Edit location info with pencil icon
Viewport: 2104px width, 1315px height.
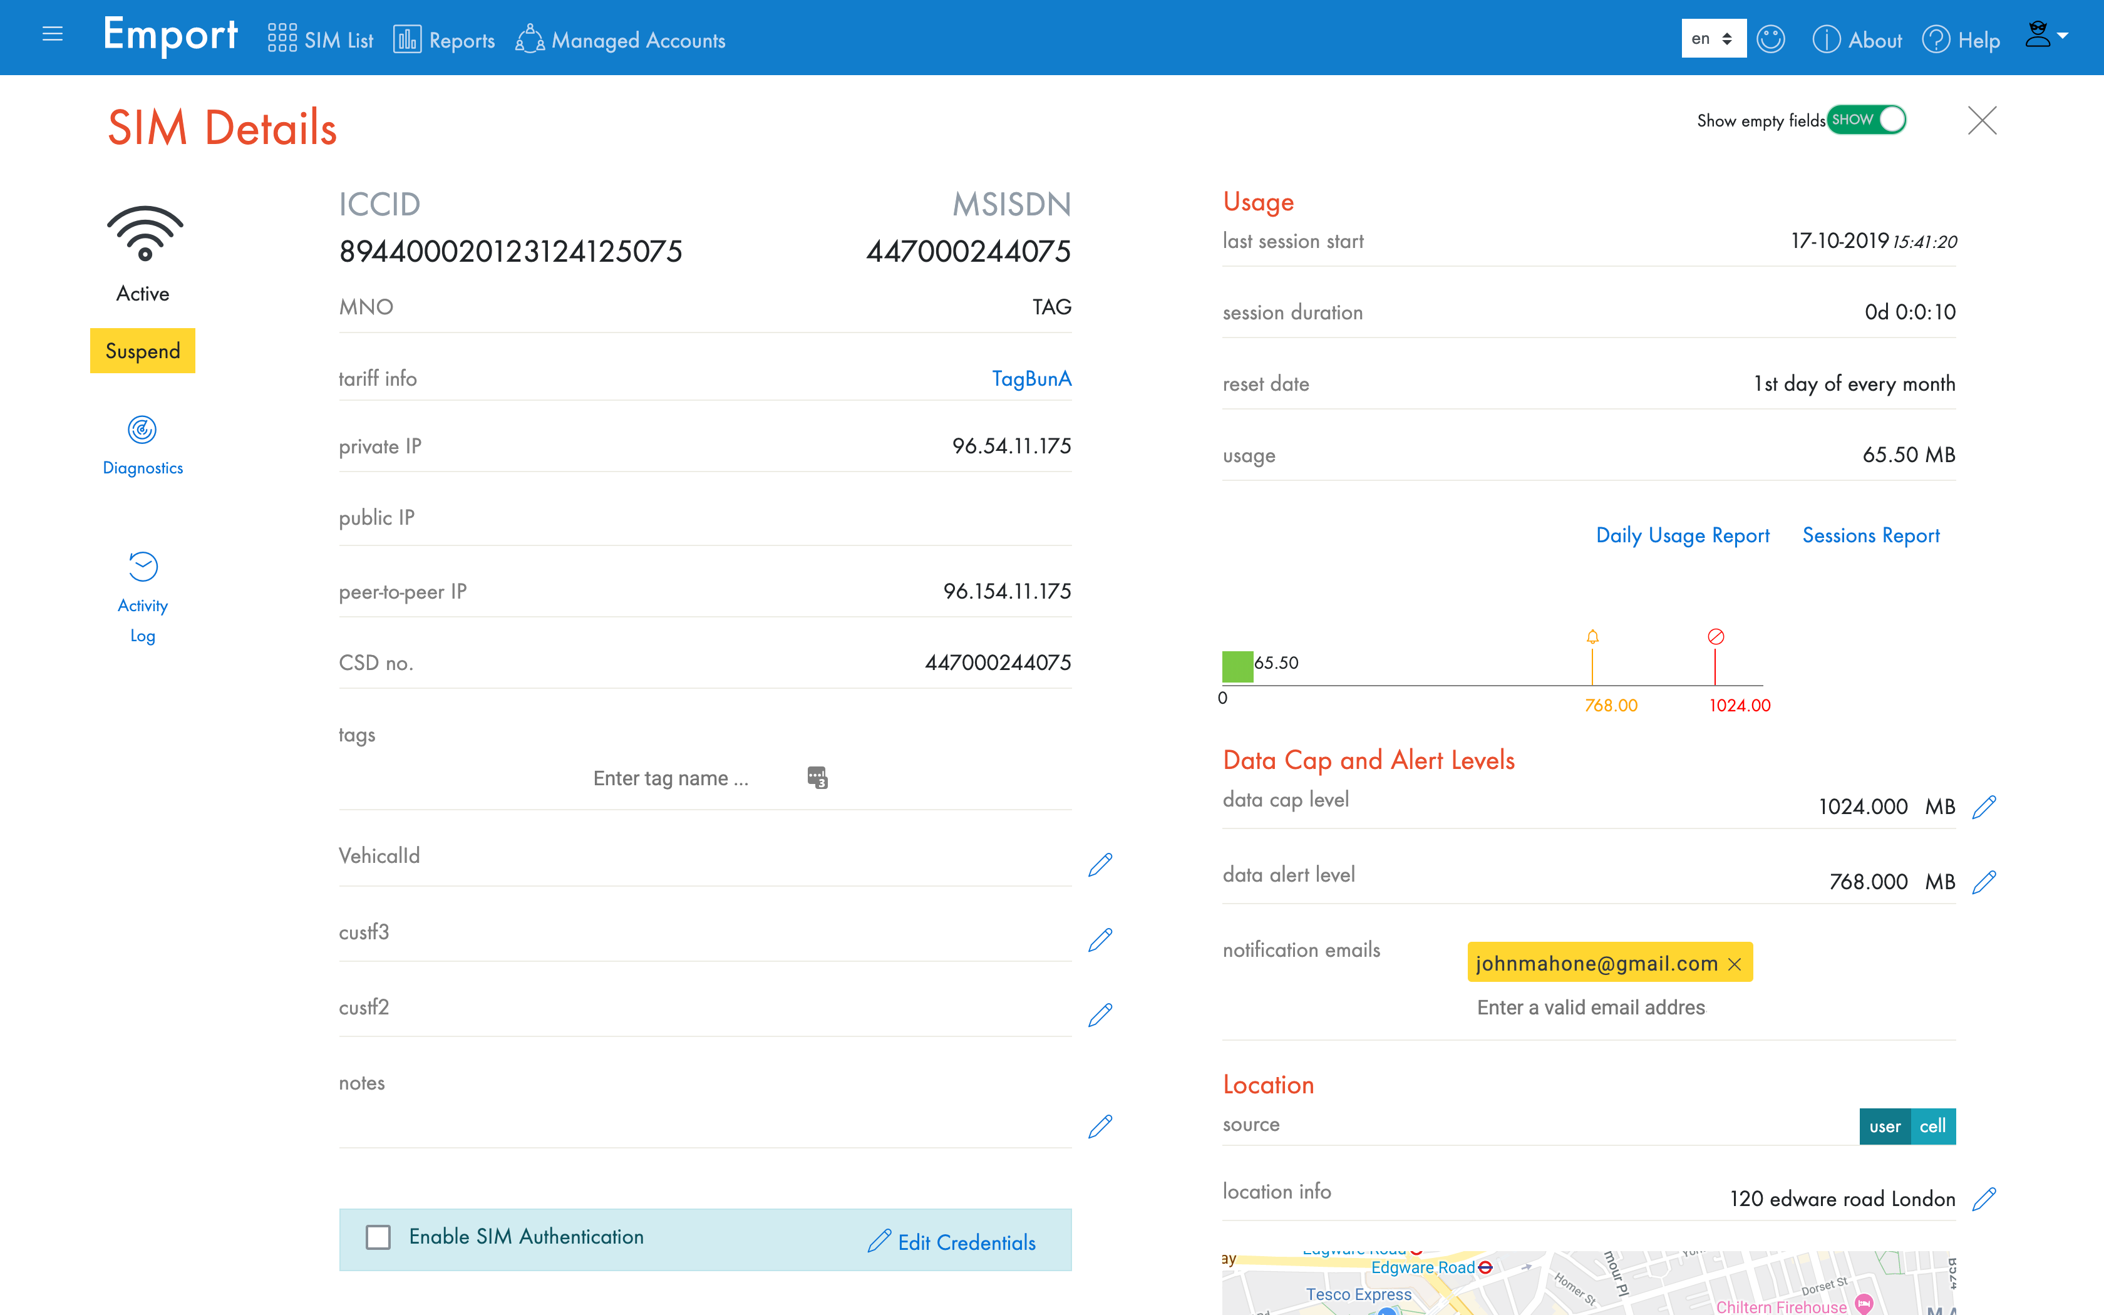point(1984,1199)
